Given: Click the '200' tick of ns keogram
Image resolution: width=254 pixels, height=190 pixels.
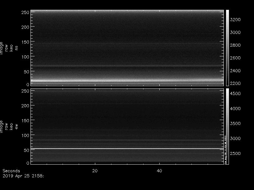Looking at the screenshot, I should tap(25, 27).
